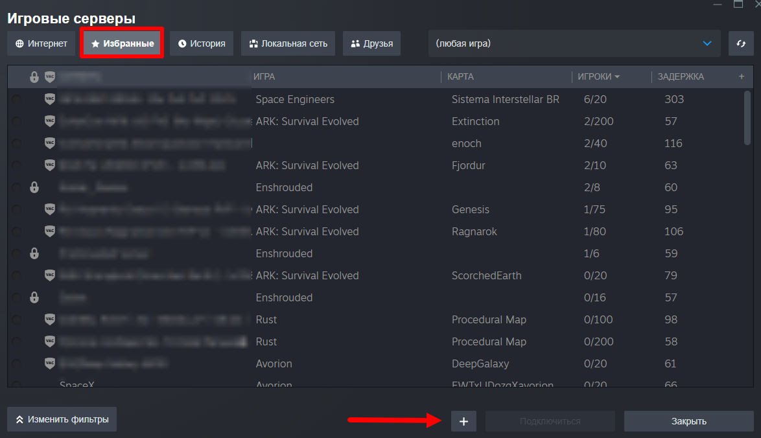Click the plus icon to add a server
Viewport: 761px width, 438px height.
pyautogui.click(x=463, y=421)
